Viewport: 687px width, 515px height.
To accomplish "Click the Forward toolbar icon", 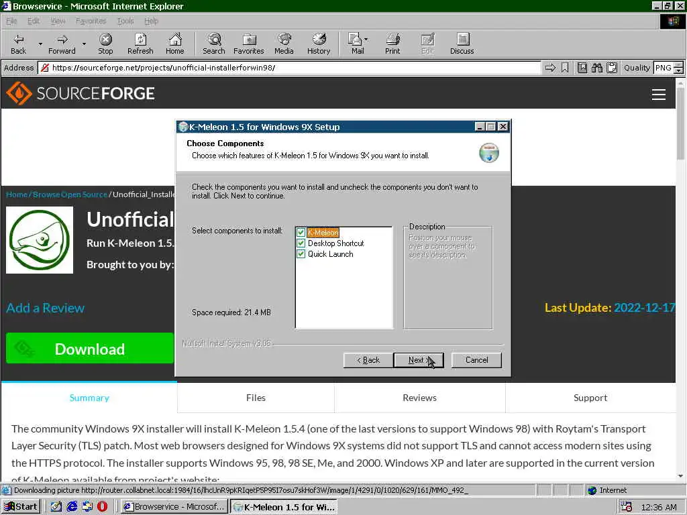I will pos(62,44).
